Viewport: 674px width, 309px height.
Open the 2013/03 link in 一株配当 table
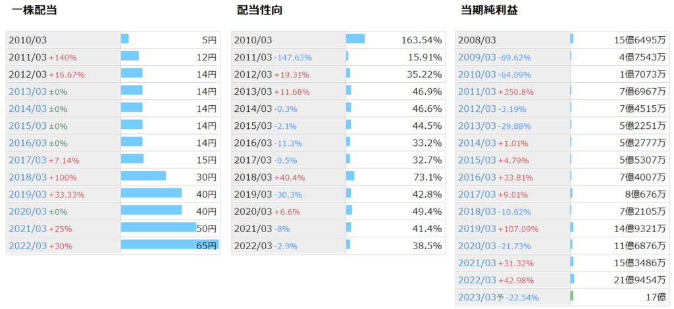pyautogui.click(x=28, y=91)
